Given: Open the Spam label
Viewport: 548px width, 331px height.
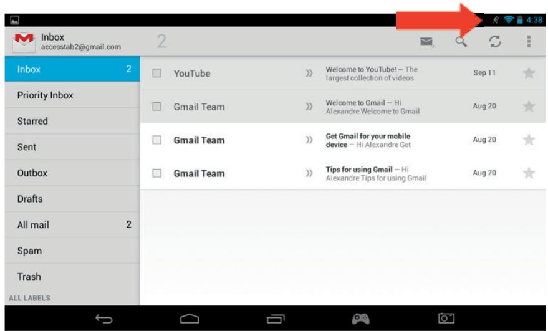Looking at the screenshot, I should [x=72, y=251].
